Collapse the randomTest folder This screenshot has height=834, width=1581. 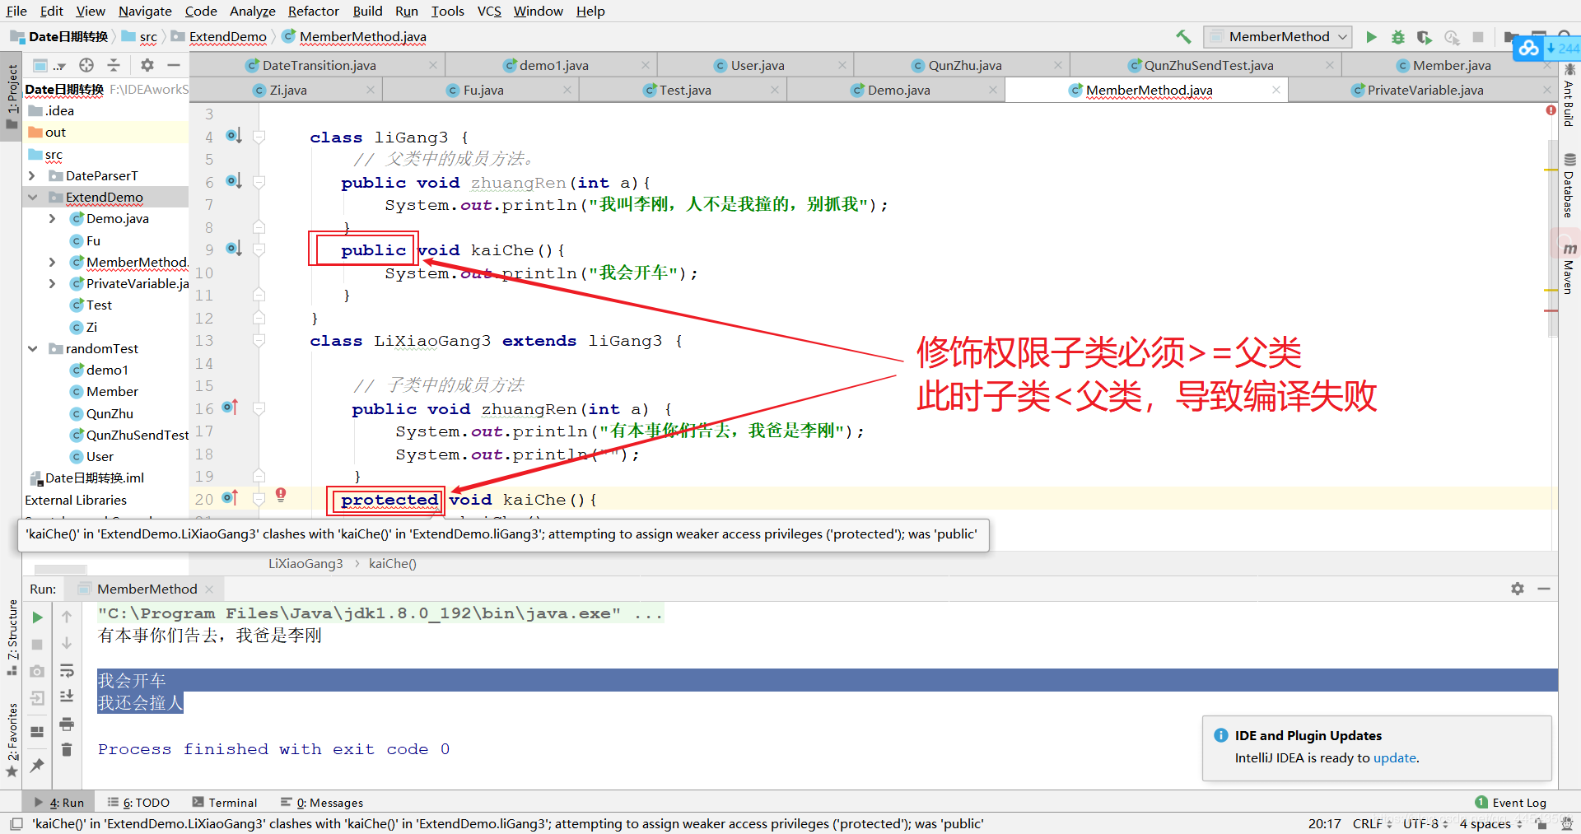[32, 348]
